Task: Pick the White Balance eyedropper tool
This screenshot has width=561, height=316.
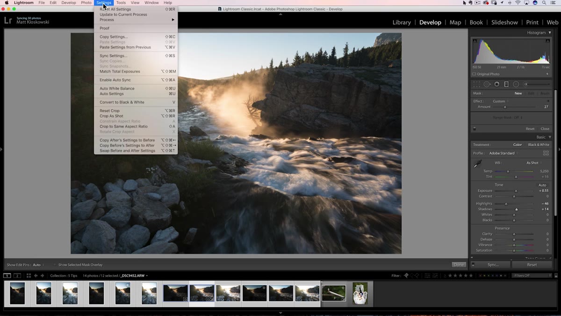Action: tap(478, 164)
